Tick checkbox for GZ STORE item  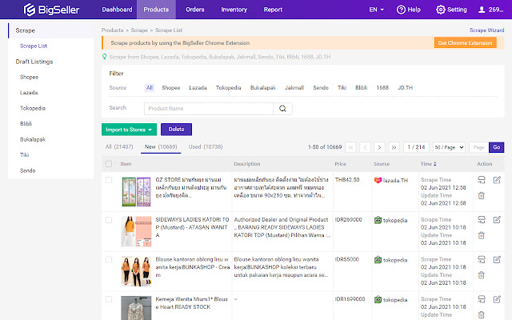click(x=109, y=180)
